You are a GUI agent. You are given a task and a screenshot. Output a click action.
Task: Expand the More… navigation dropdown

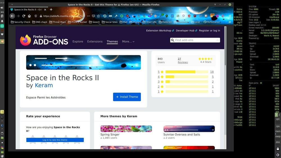(x=128, y=42)
